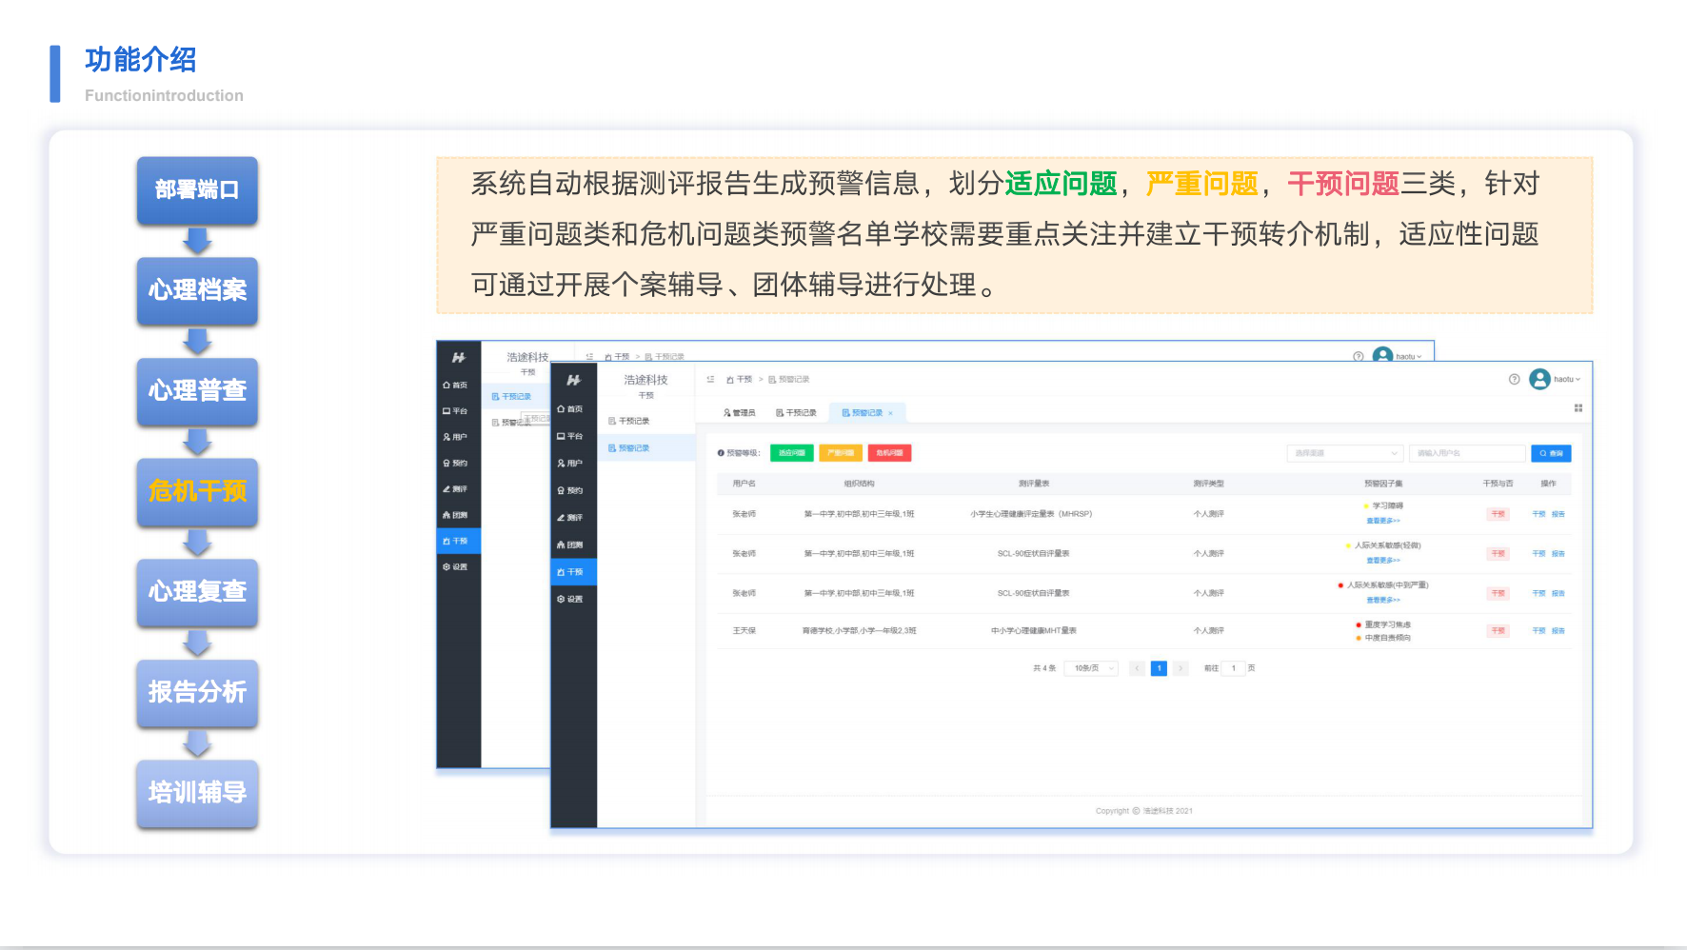Click the 干预 breadcrumb in the front window
The image size is (1687, 950).
click(x=740, y=379)
